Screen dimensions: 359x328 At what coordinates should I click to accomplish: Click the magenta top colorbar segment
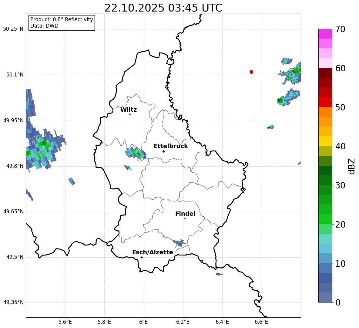pos(325,34)
